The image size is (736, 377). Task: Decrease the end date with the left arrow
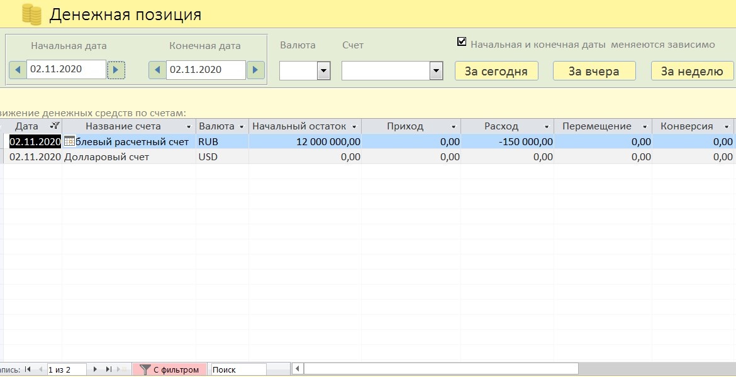click(157, 70)
